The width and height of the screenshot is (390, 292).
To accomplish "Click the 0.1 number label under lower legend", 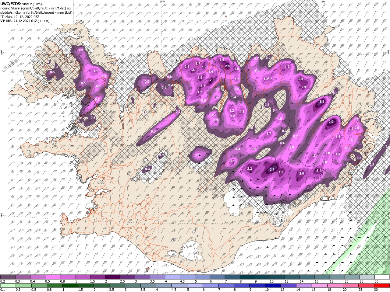I will 2,290.
